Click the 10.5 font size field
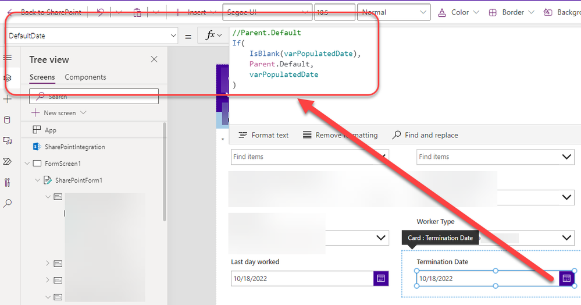Viewport: 581px width, 305px height. point(335,12)
